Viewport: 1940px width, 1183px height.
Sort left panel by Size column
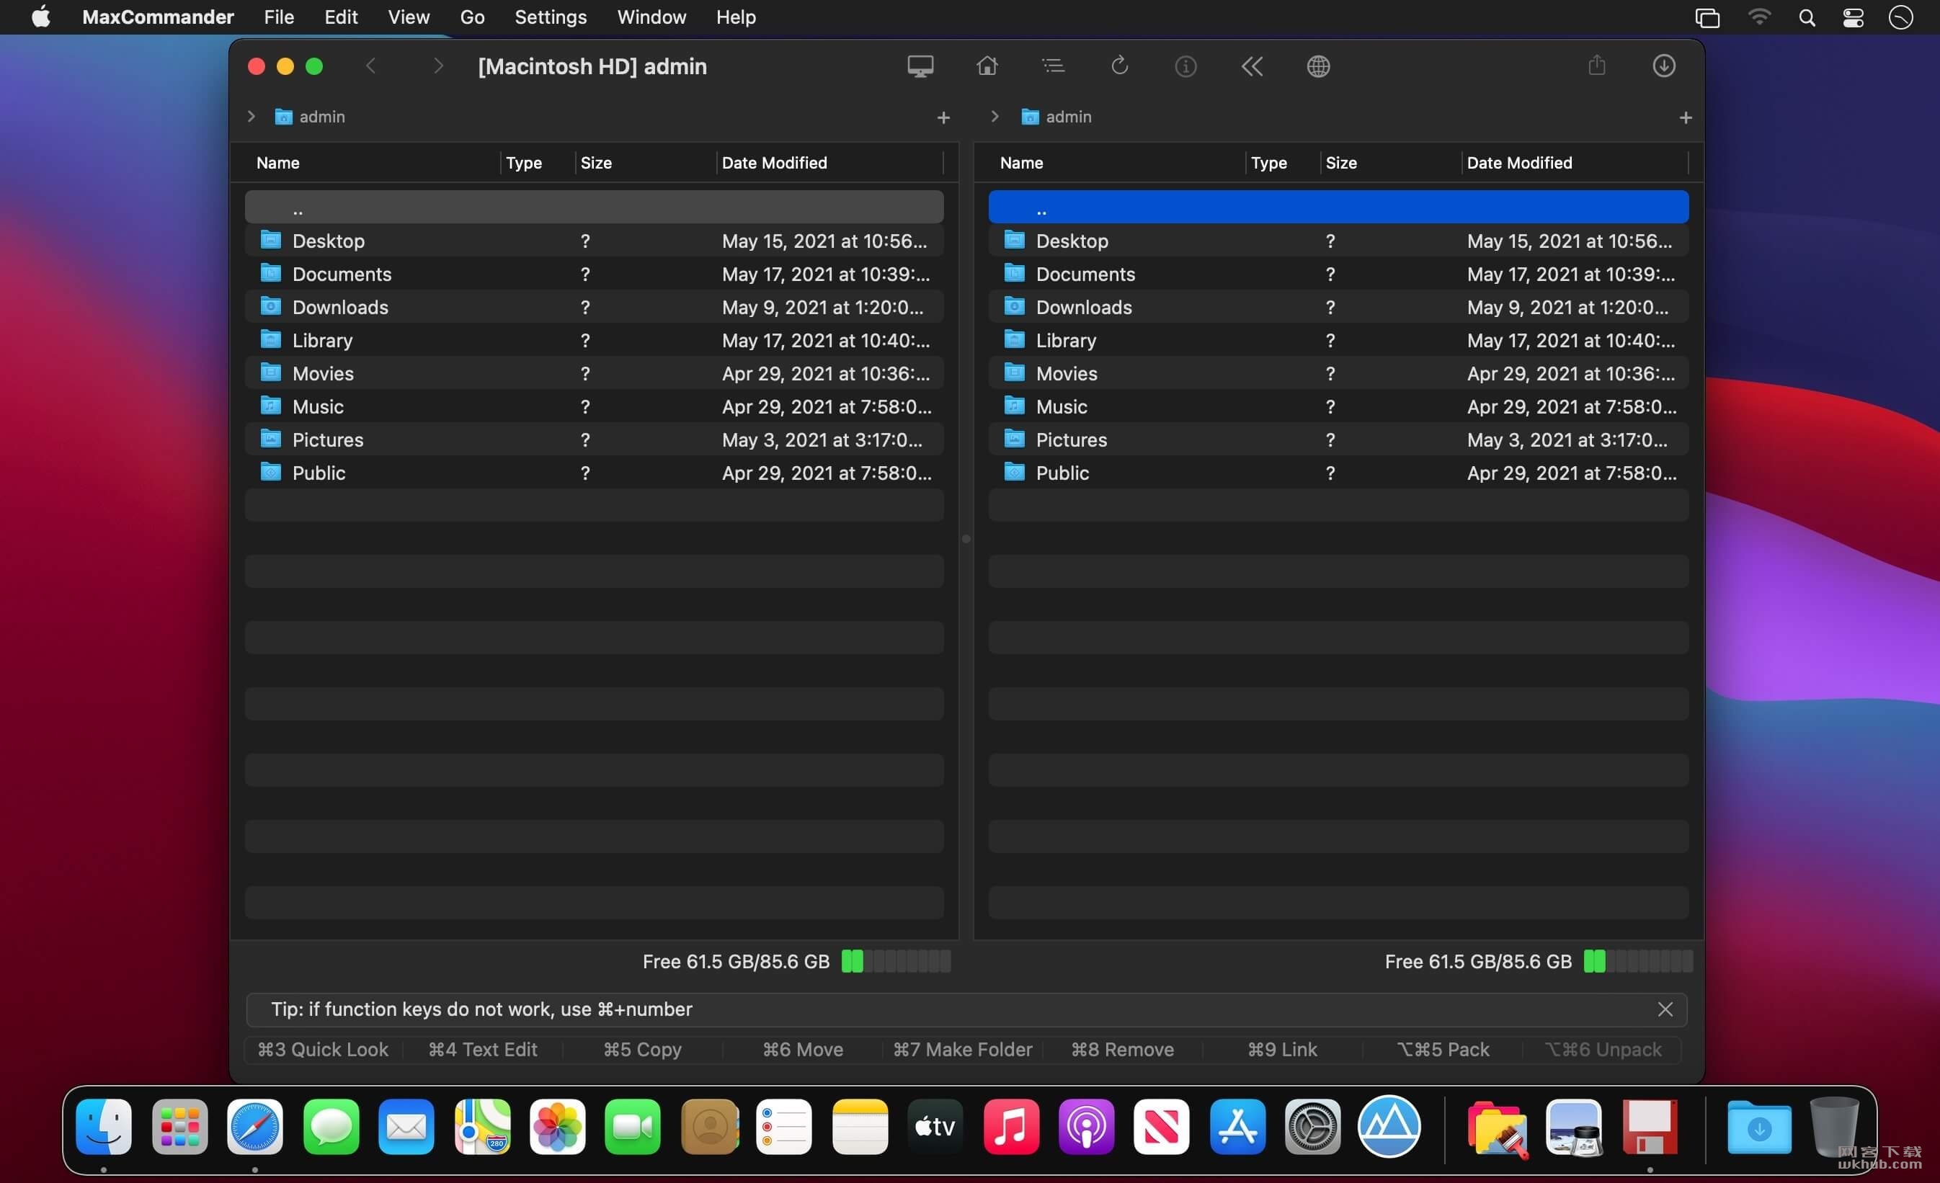tap(596, 163)
